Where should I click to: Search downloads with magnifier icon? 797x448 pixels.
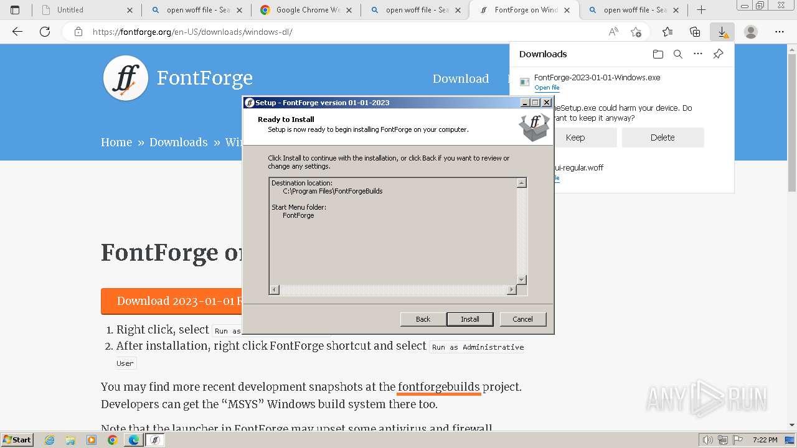(678, 54)
